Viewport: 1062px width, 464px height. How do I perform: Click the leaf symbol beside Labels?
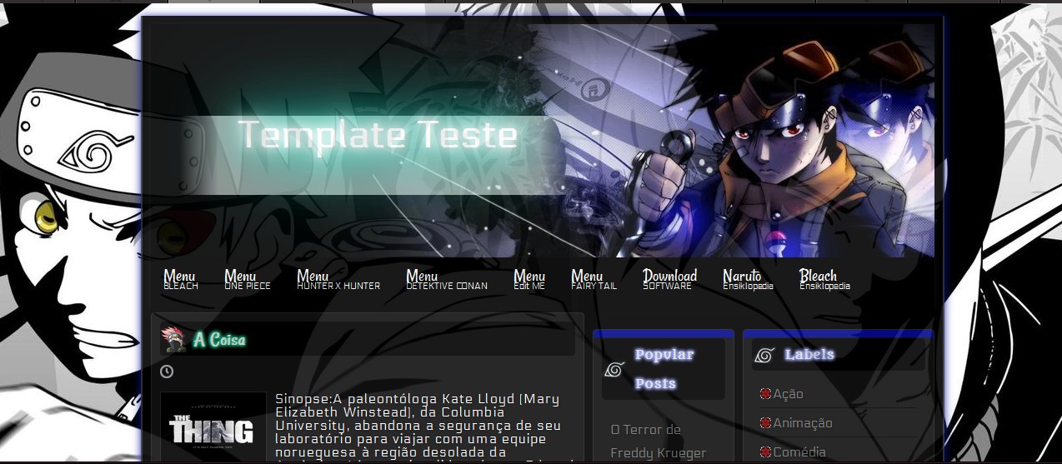(764, 355)
